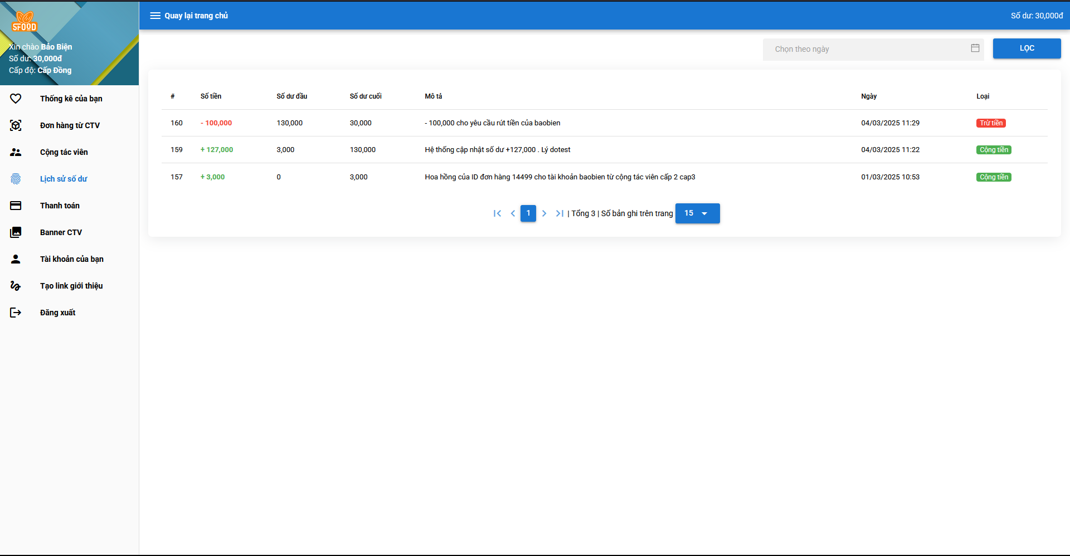Viewport: 1070px width, 556px height.
Task: Open Tạo link giới thiệu menu item
Action: click(x=71, y=286)
